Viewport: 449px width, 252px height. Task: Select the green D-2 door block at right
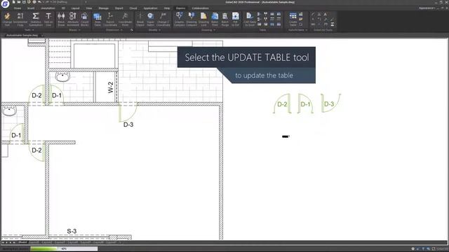click(282, 104)
